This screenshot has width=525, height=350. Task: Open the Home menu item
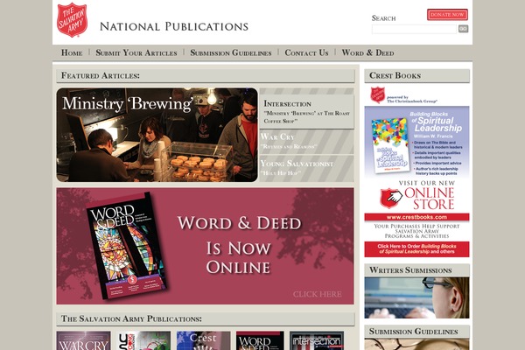point(72,52)
